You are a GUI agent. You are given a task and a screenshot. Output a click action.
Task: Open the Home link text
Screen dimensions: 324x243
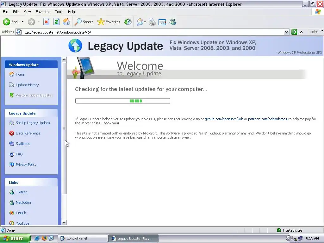20,74
